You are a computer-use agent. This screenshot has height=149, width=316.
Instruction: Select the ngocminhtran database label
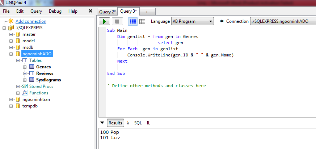point(36,99)
